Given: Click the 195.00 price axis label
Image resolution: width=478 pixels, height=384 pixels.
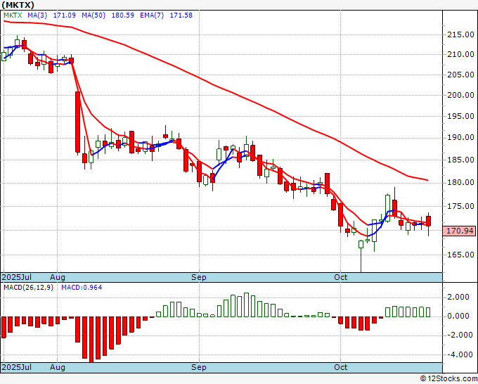Looking at the screenshot, I should [460, 116].
